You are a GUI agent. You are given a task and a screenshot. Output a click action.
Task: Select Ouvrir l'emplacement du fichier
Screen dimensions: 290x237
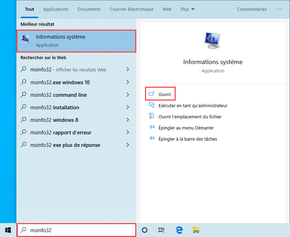coord(190,117)
